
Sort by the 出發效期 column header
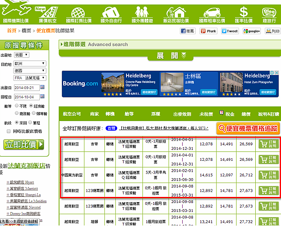pos(182,114)
